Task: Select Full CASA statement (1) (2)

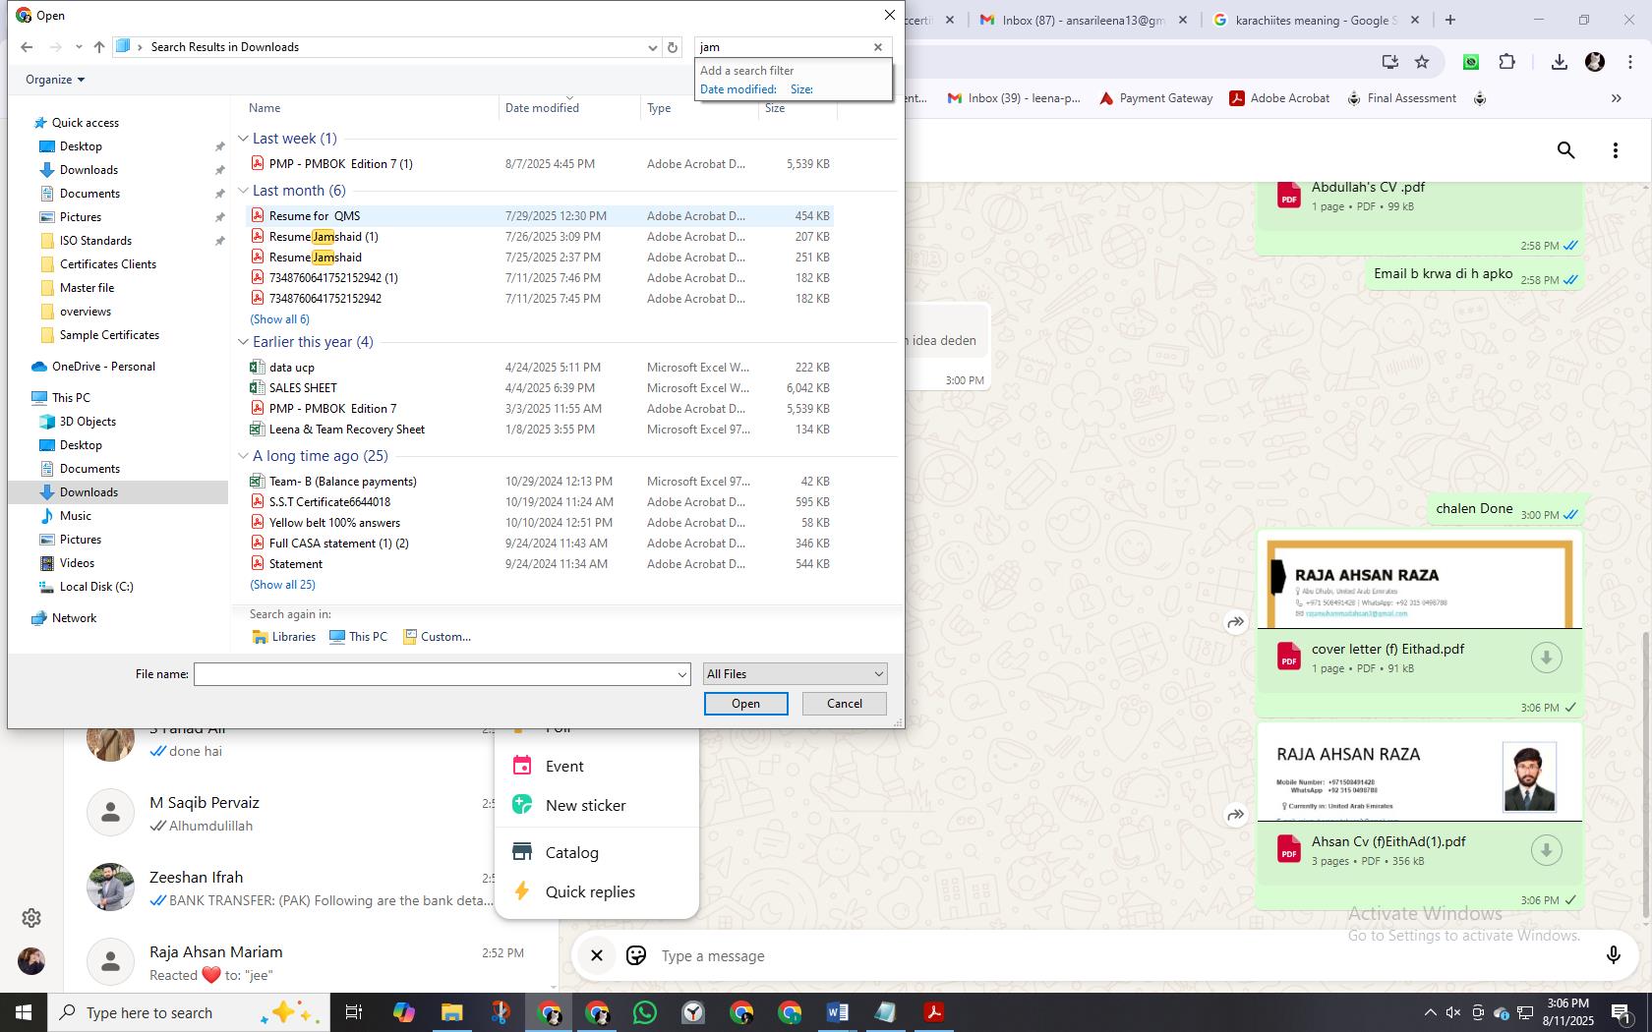Action: pyautogui.click(x=338, y=544)
